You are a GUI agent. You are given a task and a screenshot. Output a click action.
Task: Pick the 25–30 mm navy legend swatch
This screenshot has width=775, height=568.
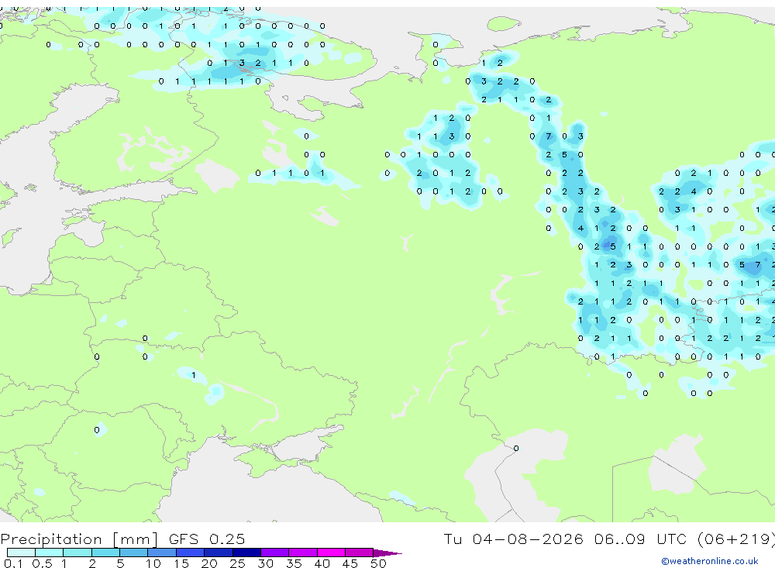coord(246,553)
